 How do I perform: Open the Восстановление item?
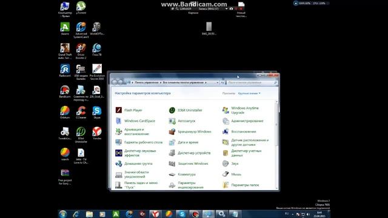[x=239, y=131]
